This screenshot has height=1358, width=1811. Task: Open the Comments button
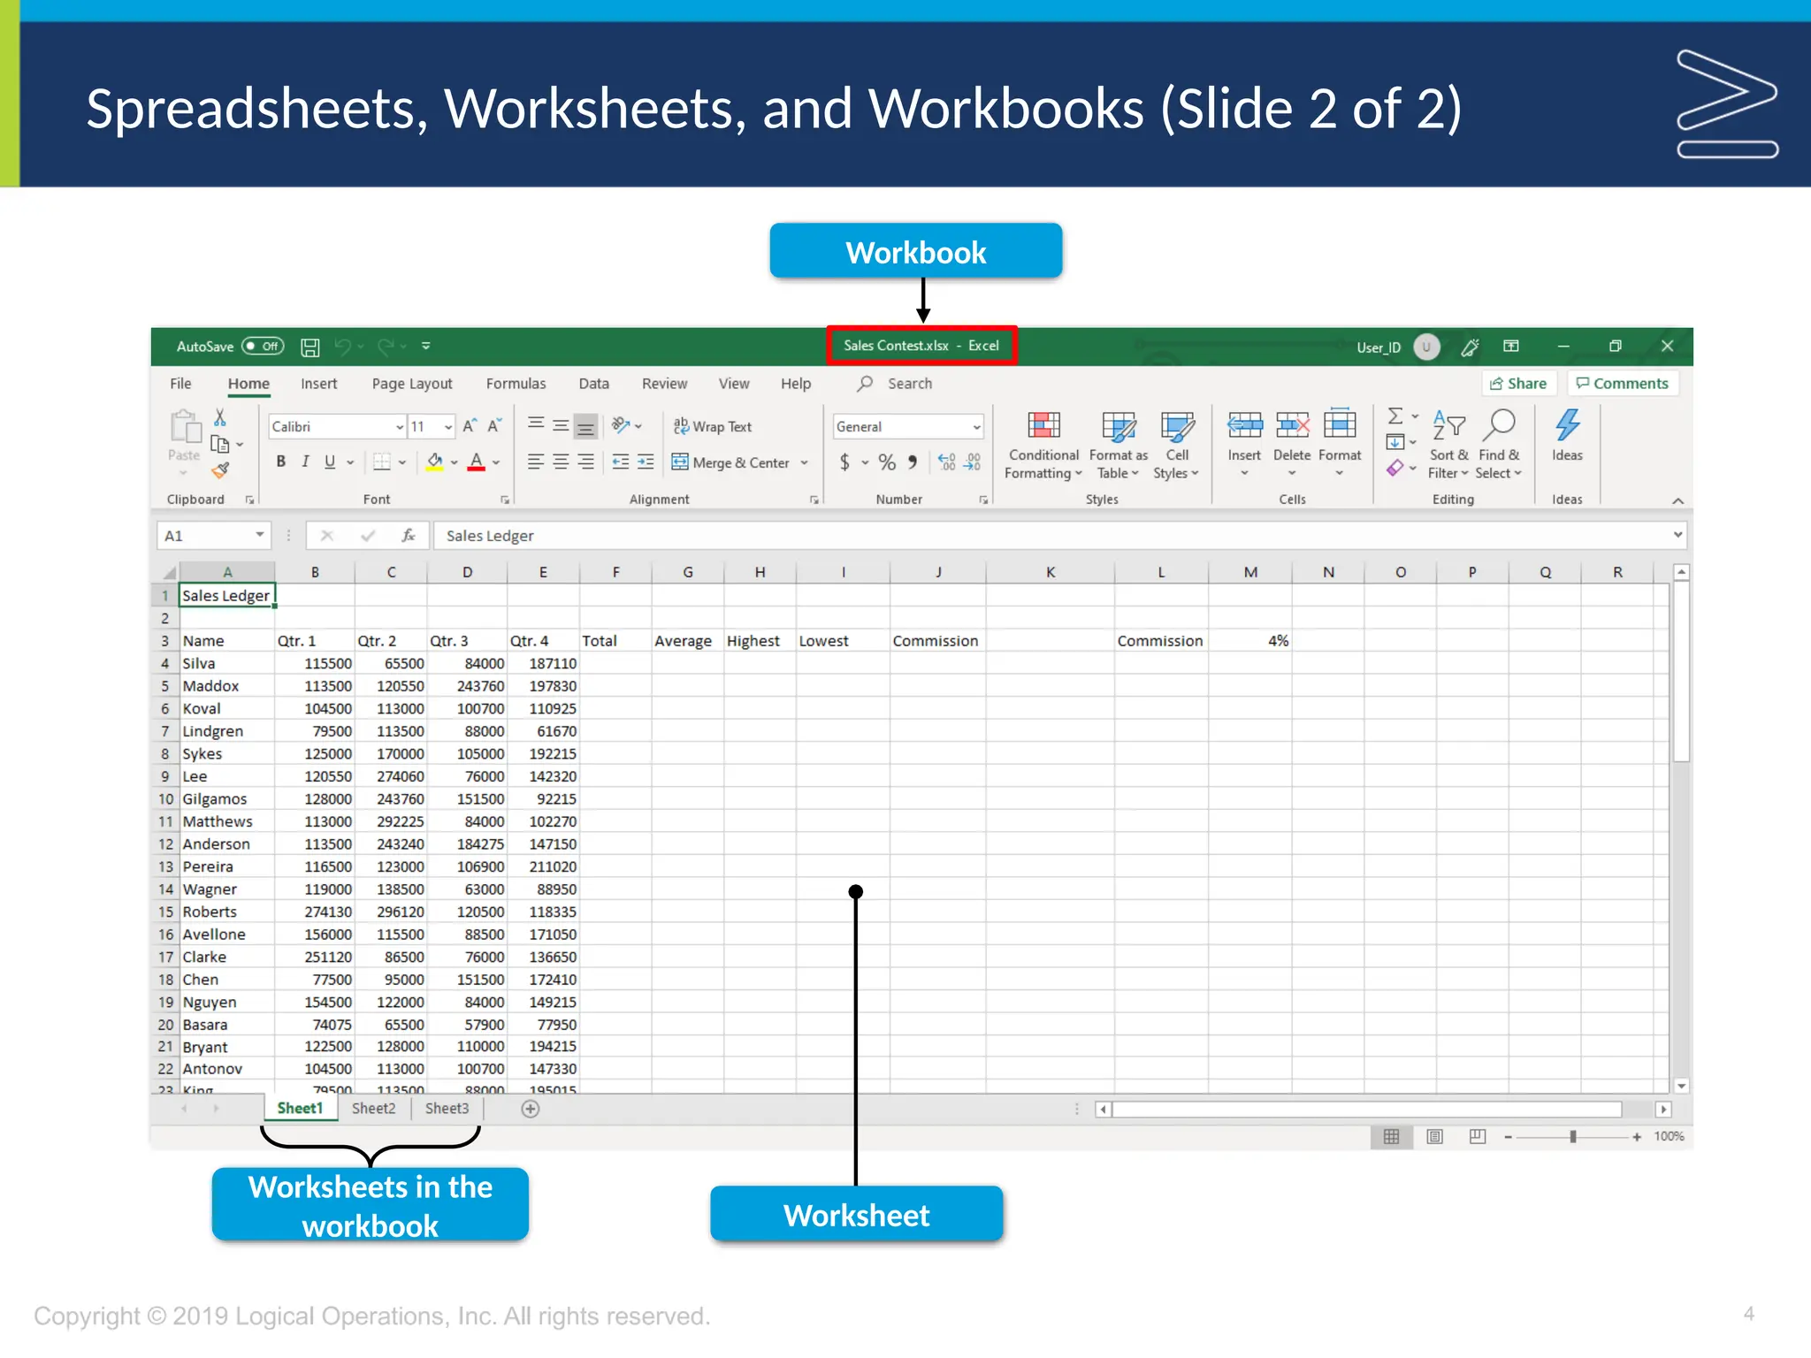click(1623, 384)
